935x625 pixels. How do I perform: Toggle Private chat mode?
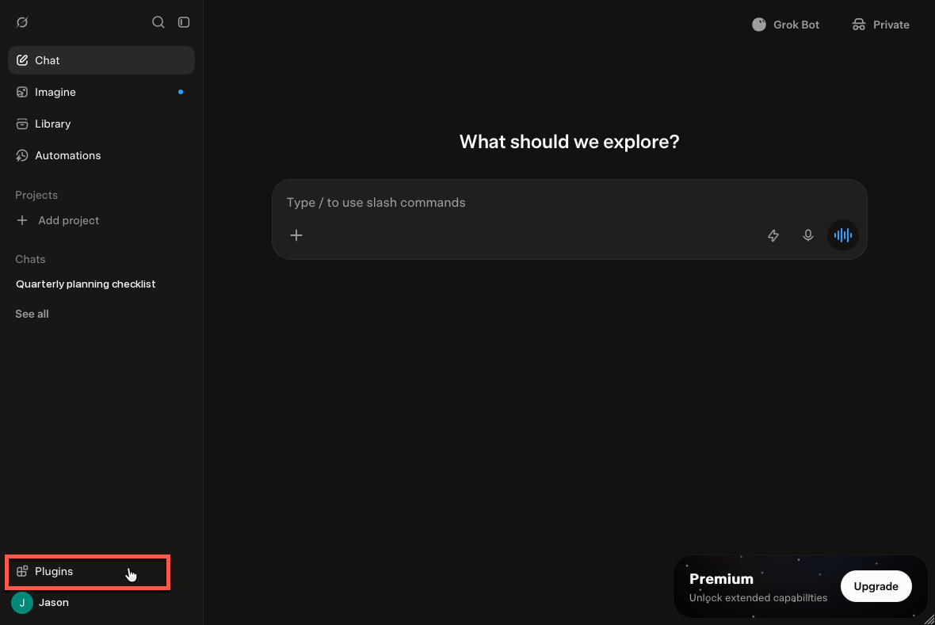point(881,25)
